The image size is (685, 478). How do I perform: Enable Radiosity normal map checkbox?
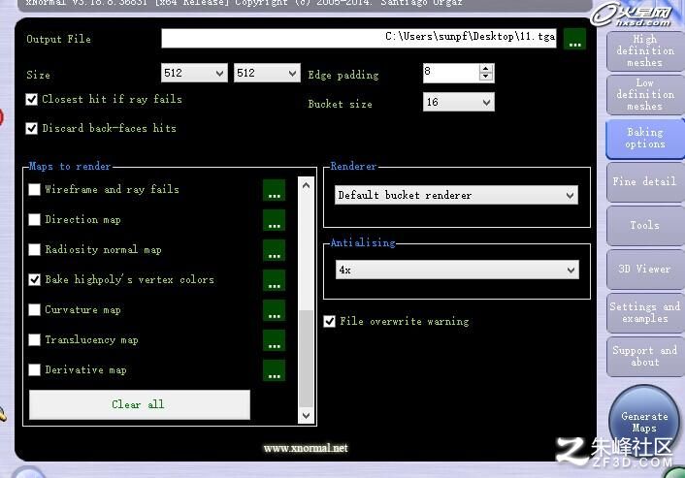point(34,250)
